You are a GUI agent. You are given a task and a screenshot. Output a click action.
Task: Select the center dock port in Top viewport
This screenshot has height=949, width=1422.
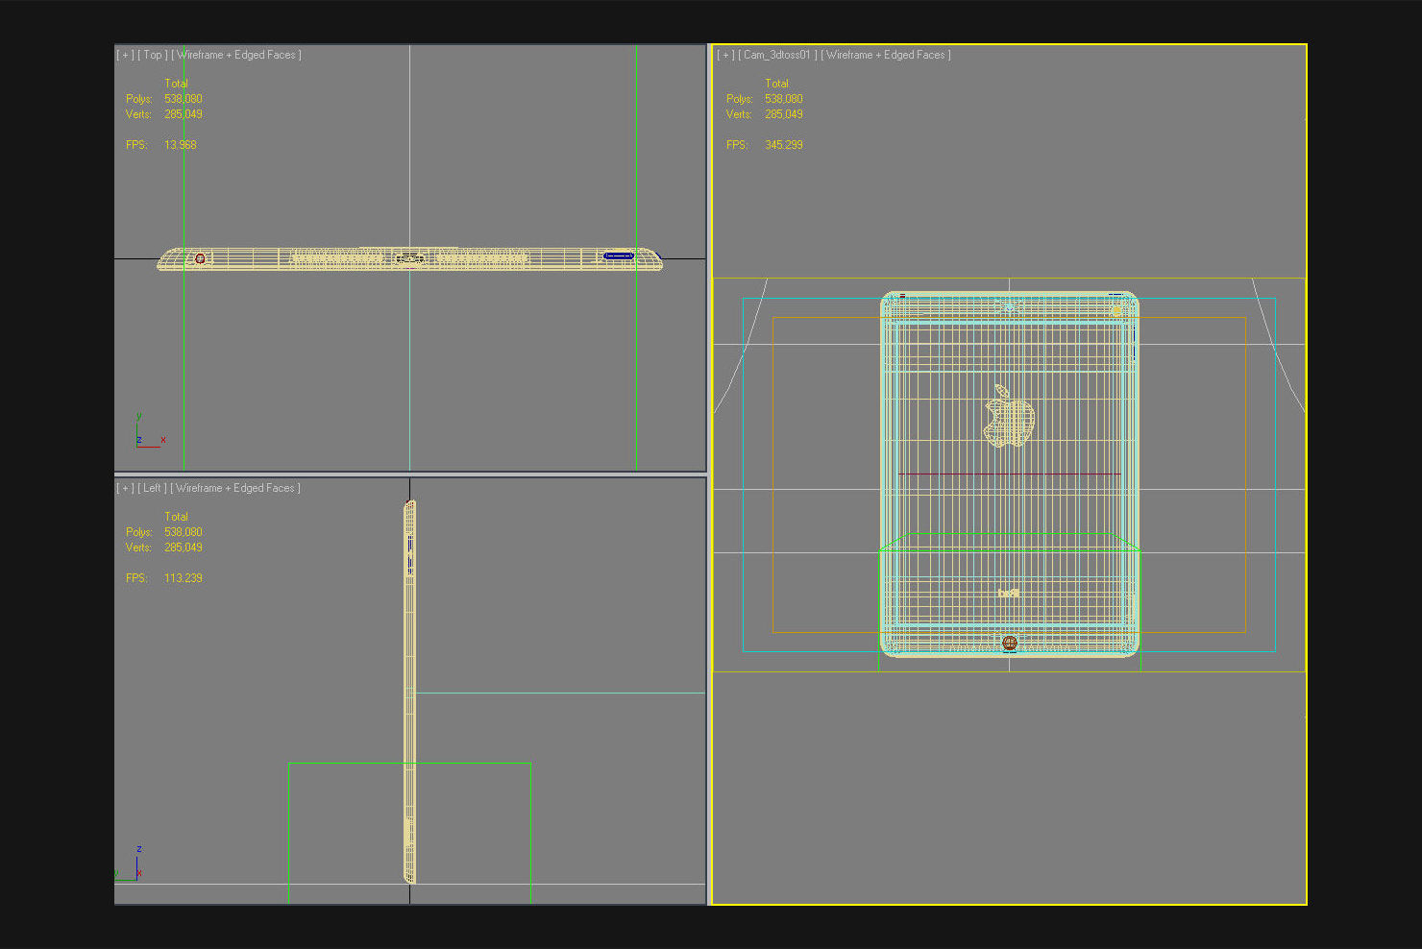(x=410, y=257)
